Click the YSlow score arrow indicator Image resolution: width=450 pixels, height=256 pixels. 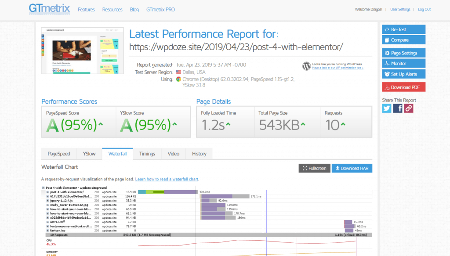pyautogui.click(x=174, y=124)
